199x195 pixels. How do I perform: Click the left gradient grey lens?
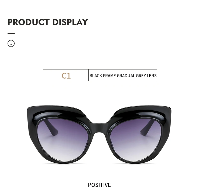point(63,140)
